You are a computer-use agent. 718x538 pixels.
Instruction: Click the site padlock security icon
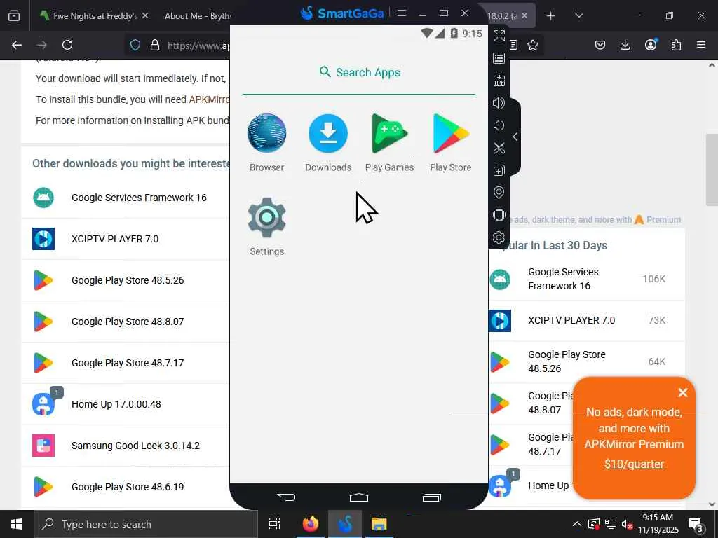pyautogui.click(x=155, y=45)
